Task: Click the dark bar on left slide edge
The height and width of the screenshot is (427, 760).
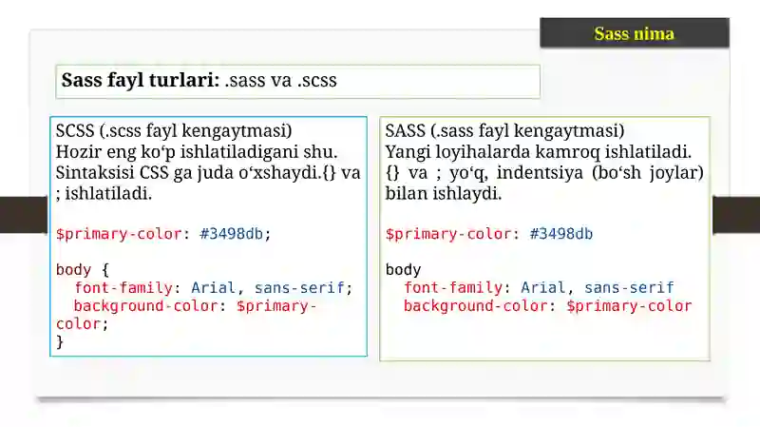Action: (x=23, y=214)
